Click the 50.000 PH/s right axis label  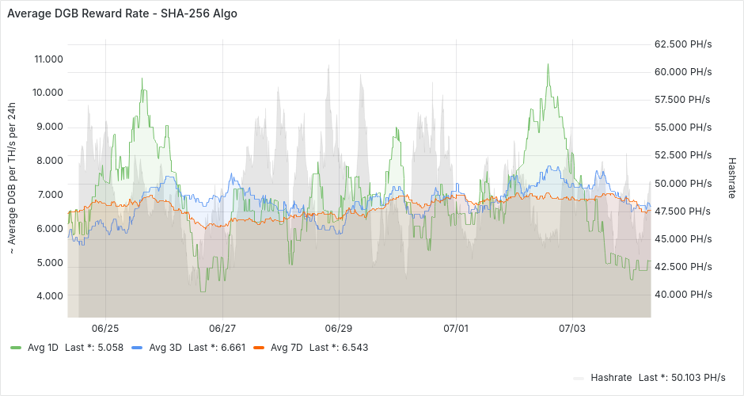point(683,183)
